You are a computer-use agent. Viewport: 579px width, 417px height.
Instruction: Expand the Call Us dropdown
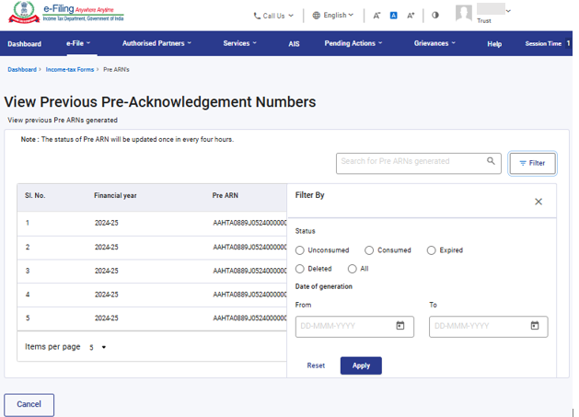pyautogui.click(x=273, y=16)
